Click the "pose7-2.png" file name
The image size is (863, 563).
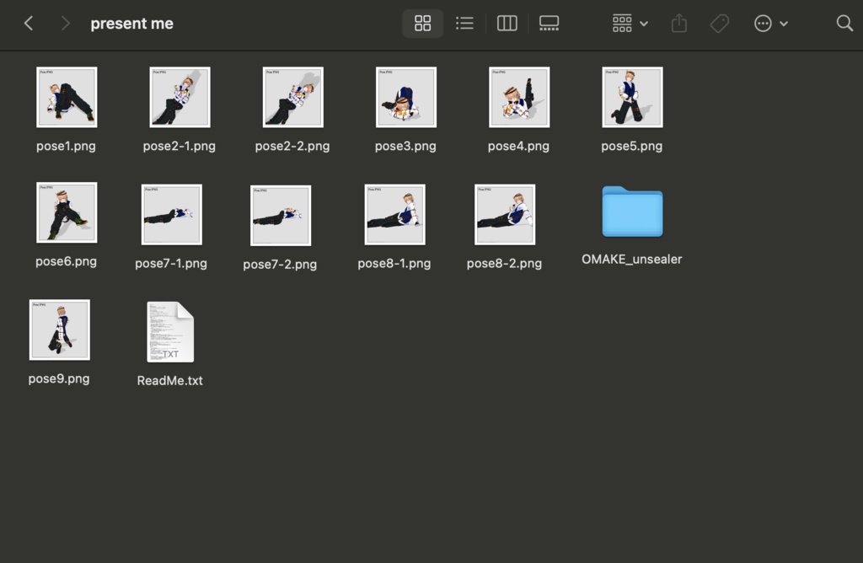click(280, 264)
